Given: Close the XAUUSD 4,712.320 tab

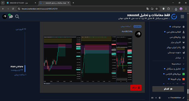Looking at the screenshot, I should [35, 3].
